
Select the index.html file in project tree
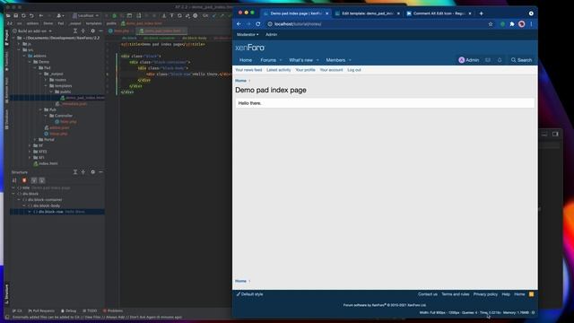(x=46, y=163)
